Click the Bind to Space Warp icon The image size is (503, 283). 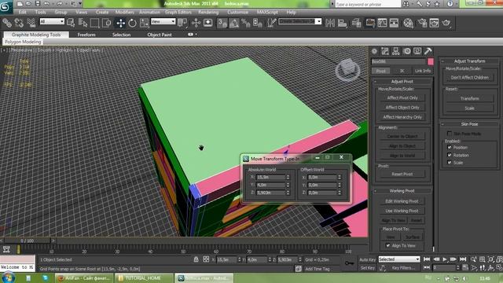[x=31, y=23]
